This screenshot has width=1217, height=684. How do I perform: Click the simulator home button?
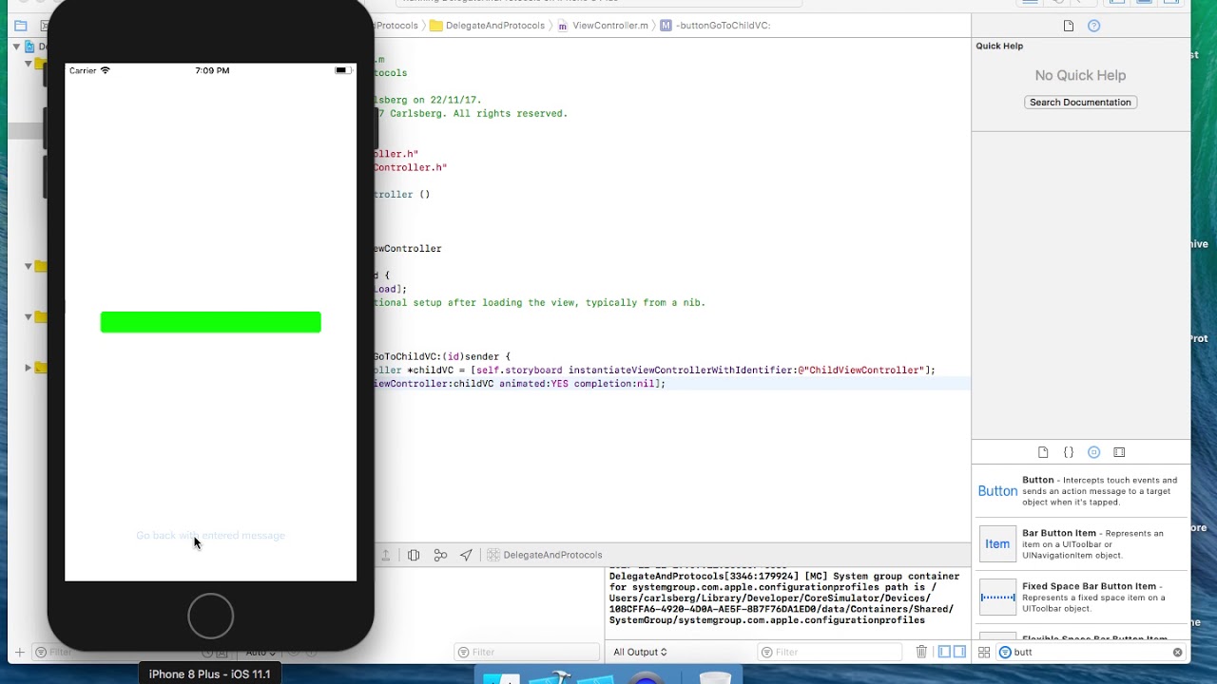coord(210,616)
